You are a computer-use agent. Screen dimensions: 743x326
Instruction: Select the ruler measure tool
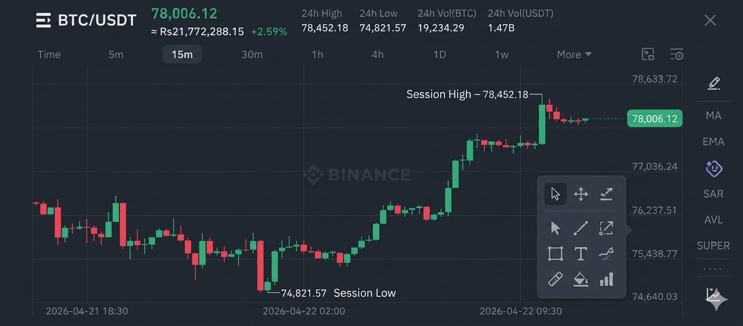(555, 279)
